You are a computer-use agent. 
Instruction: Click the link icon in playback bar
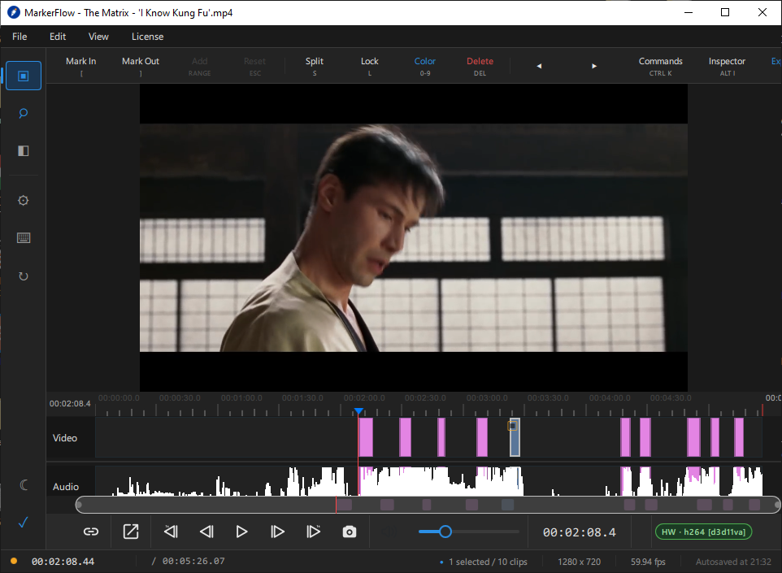(91, 532)
